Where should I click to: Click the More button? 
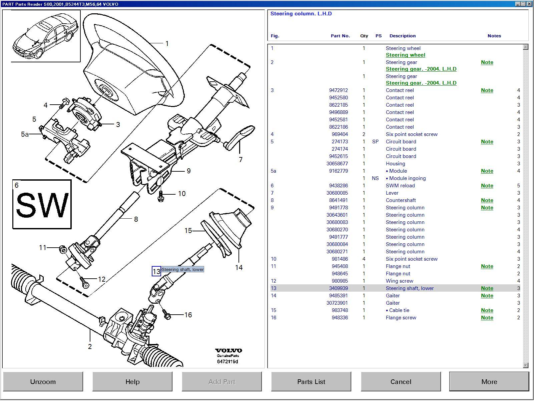(x=489, y=382)
